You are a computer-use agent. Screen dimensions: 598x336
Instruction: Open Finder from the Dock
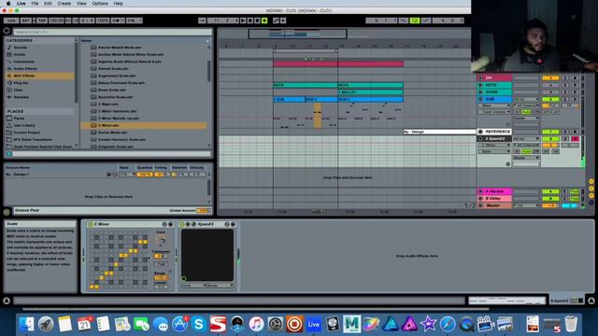[27, 324]
